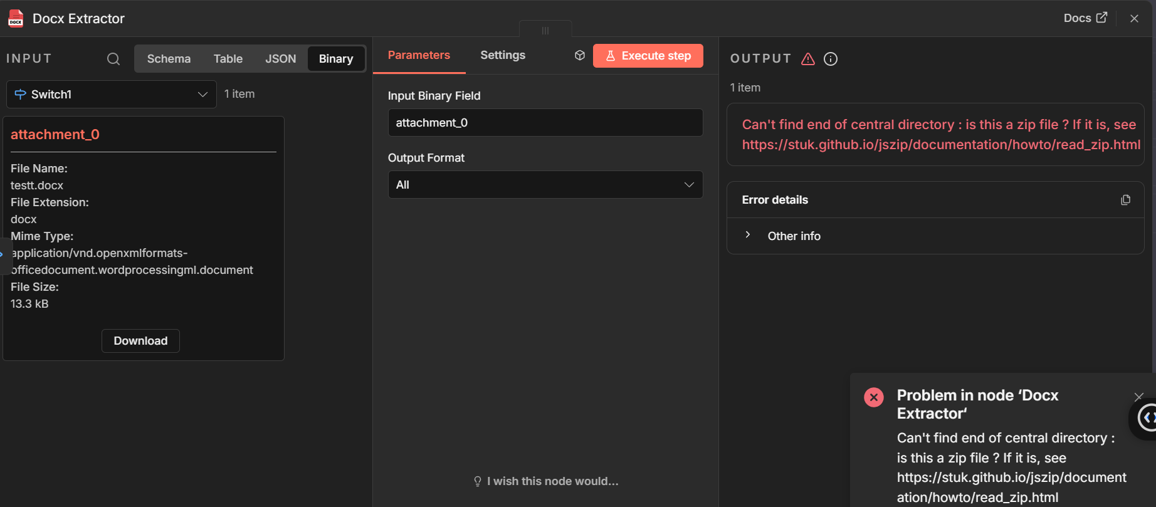The height and width of the screenshot is (507, 1156).
Task: Click the Docx Extractor node icon
Action: click(16, 19)
